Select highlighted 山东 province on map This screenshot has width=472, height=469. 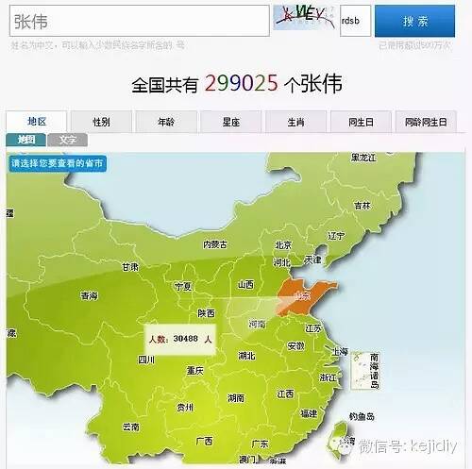tap(303, 295)
